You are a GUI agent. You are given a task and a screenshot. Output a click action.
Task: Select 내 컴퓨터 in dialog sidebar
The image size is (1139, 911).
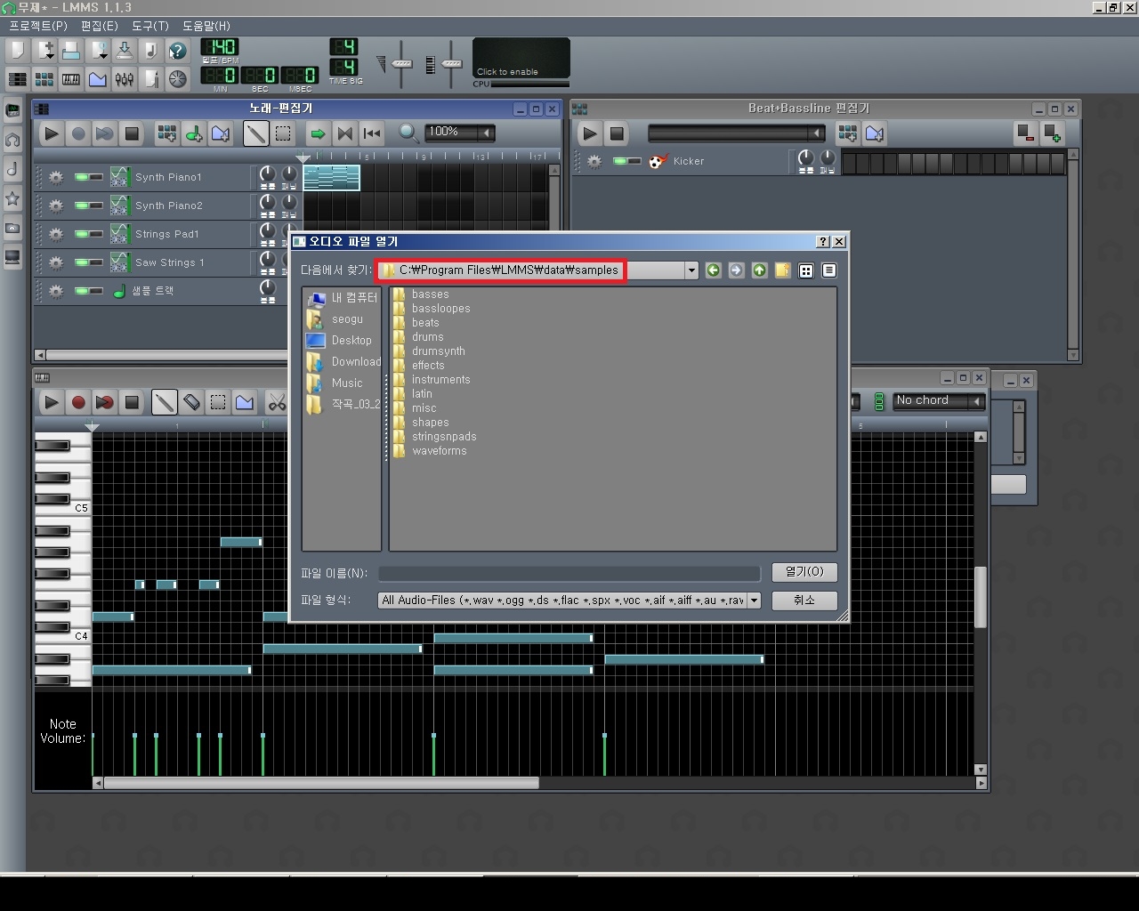[x=343, y=298]
